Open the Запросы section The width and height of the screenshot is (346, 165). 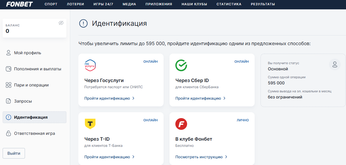[34, 101]
